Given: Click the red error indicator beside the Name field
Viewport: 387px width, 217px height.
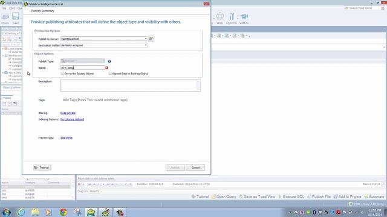Looking at the screenshot, I should pyautogui.click(x=106, y=68).
